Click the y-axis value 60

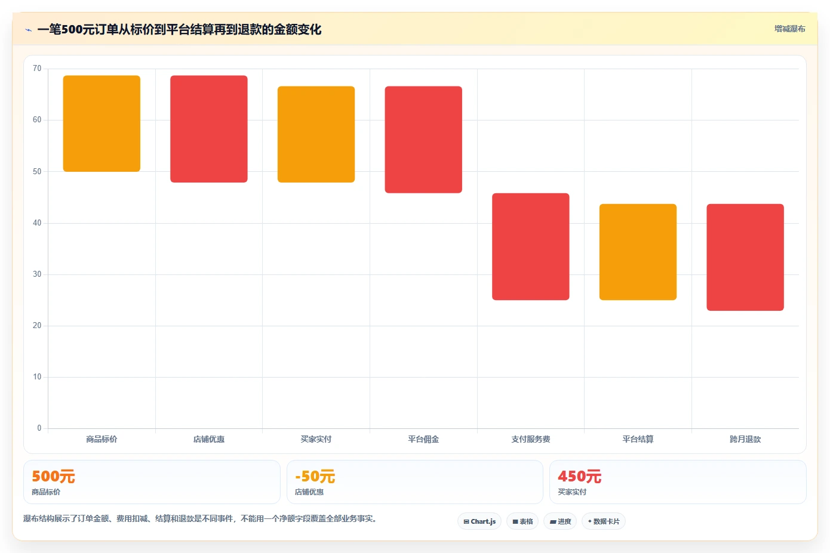[37, 120]
